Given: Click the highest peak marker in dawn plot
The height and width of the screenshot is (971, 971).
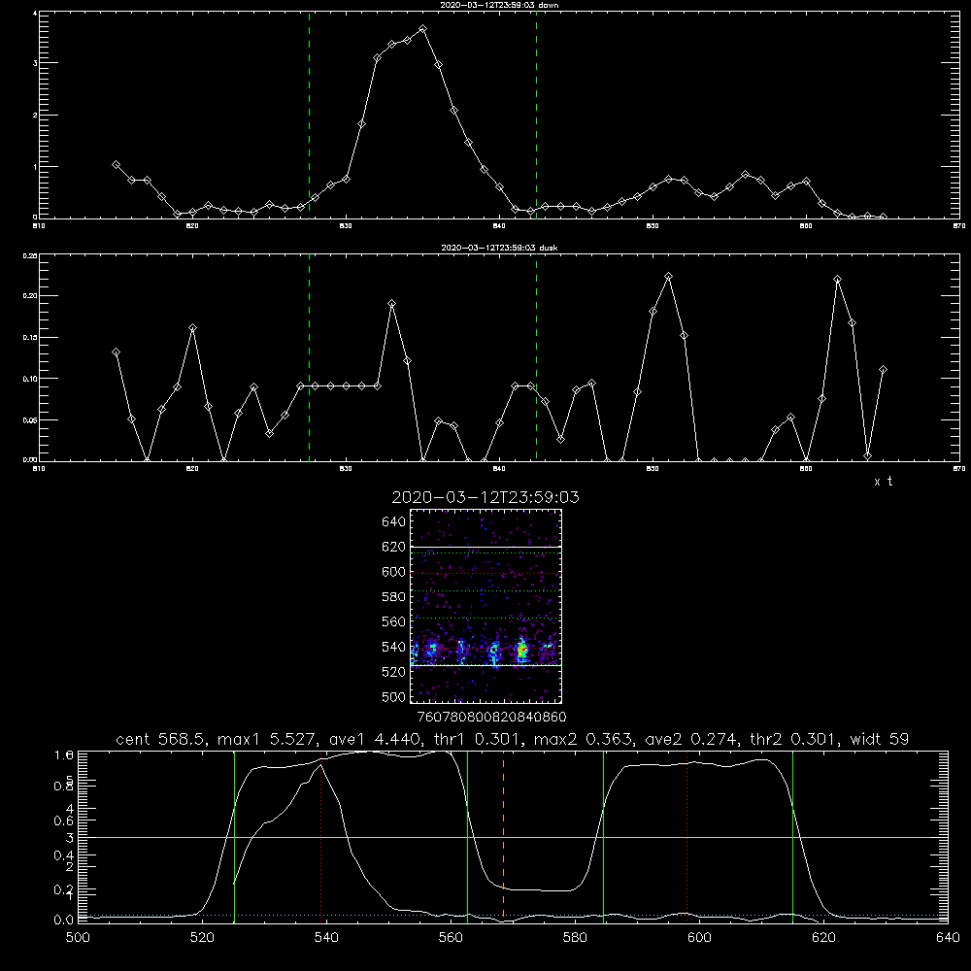Looking at the screenshot, I should tap(423, 28).
